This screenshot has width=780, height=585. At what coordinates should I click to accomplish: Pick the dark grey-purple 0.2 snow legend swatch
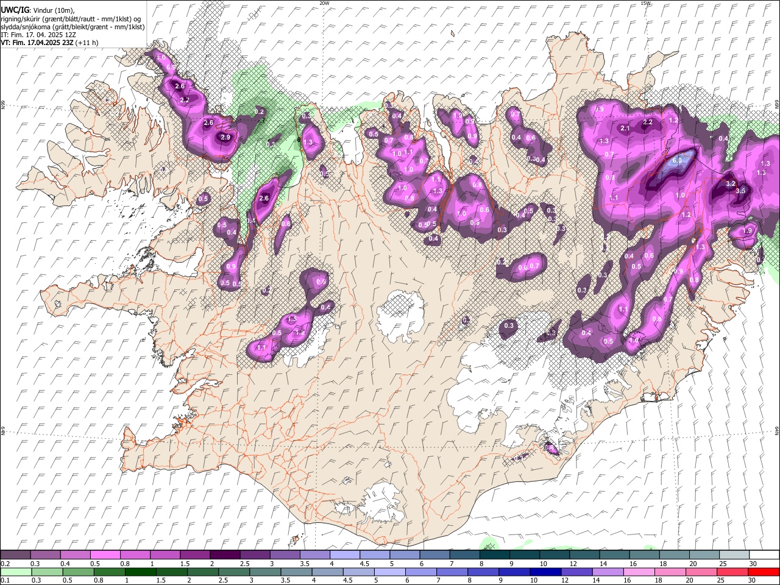pos(15,555)
